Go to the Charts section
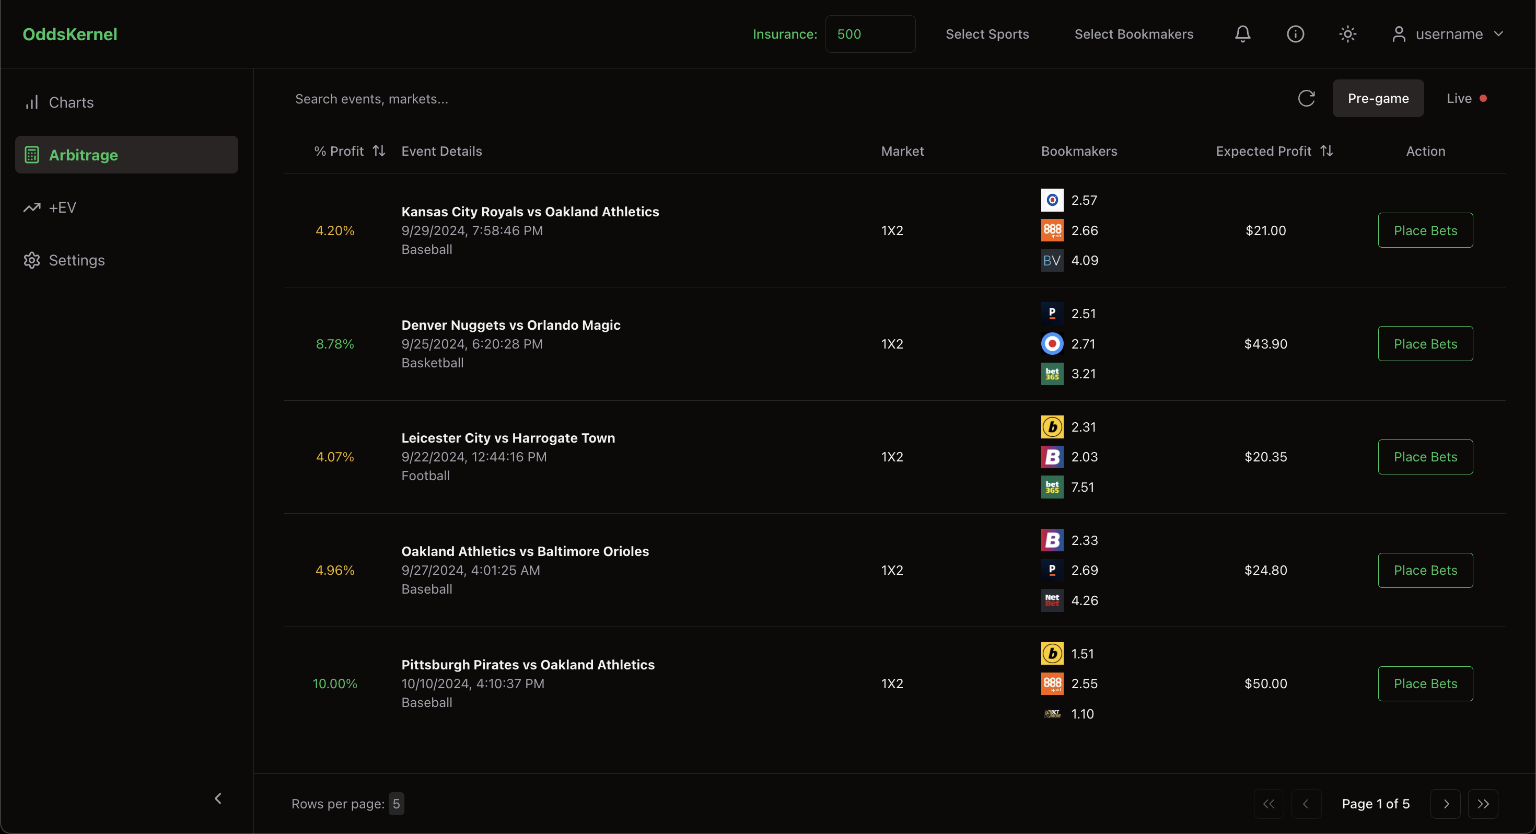The image size is (1536, 834). (x=126, y=102)
